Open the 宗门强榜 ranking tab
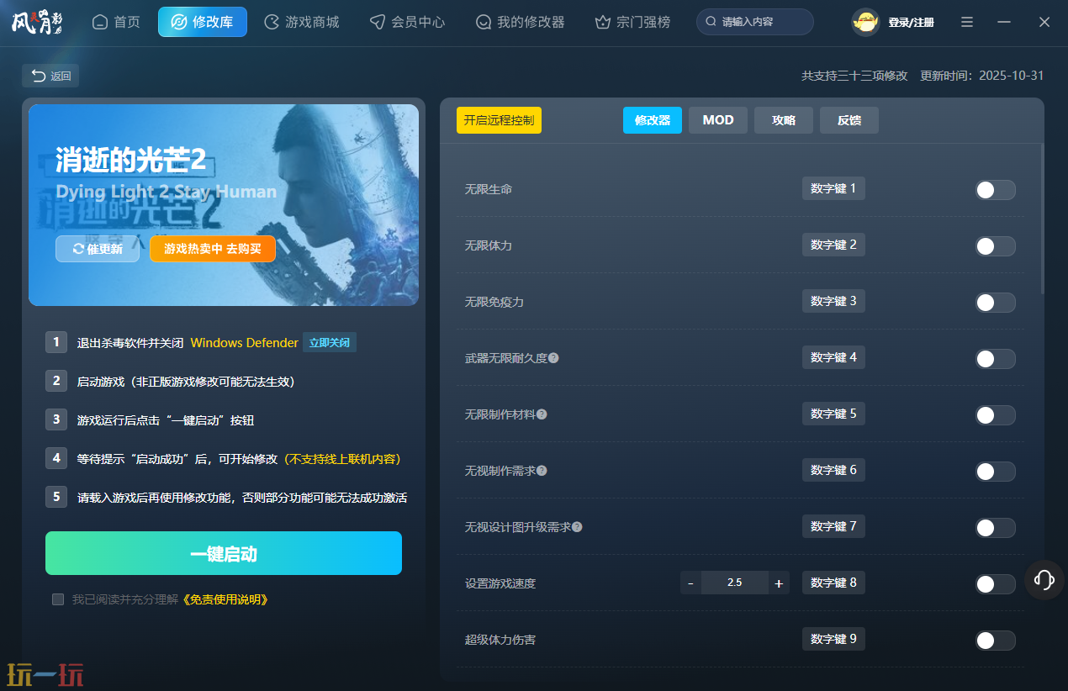The image size is (1068, 691). tap(632, 22)
